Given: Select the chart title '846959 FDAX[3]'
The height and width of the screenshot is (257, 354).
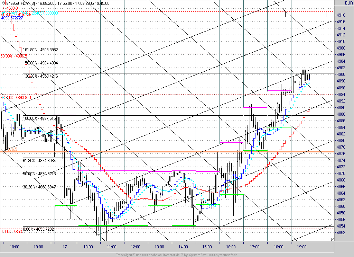Looking at the screenshot, I should click(x=21, y=3).
